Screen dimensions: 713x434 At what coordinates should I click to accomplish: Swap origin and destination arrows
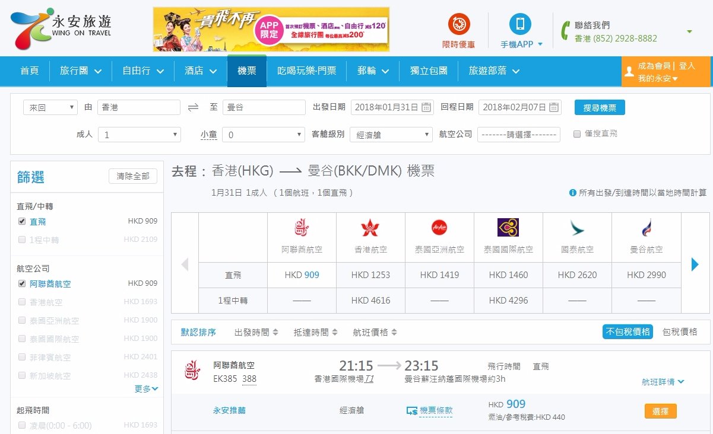(194, 107)
